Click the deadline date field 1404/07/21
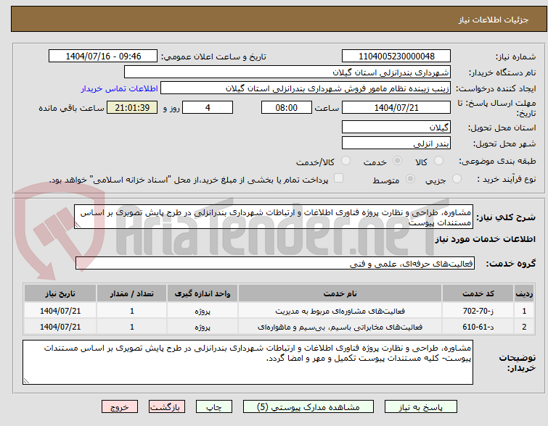 pos(396,107)
